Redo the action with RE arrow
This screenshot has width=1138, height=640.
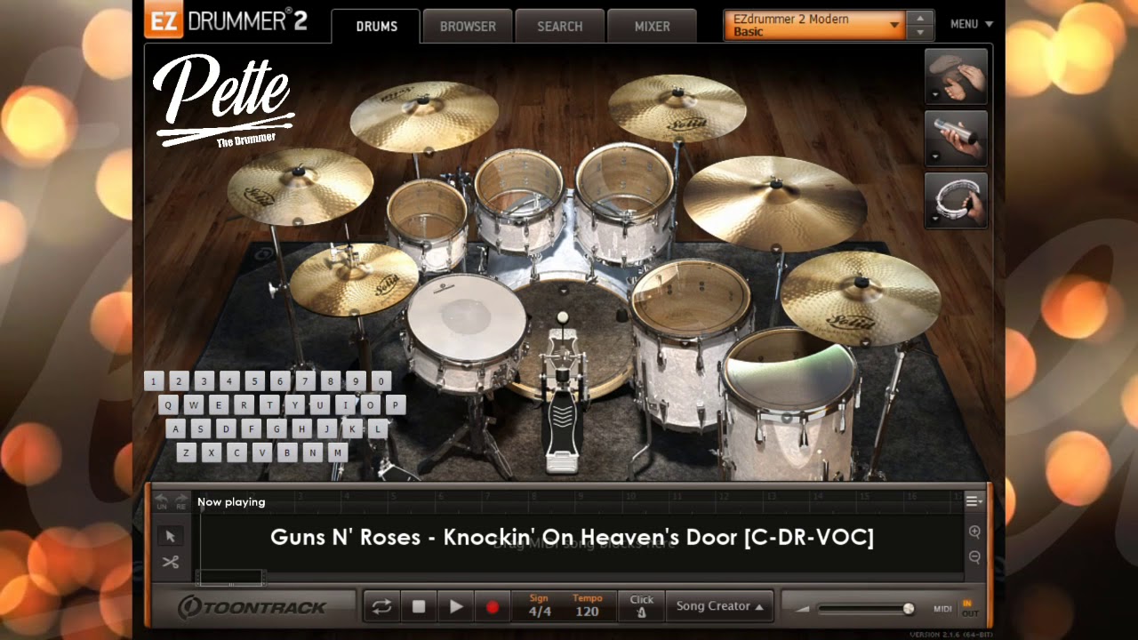click(x=181, y=500)
